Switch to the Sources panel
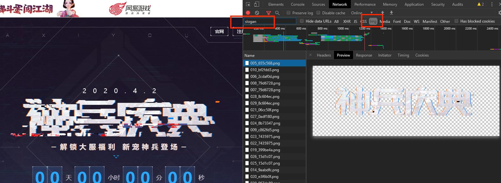 (x=318, y=4)
